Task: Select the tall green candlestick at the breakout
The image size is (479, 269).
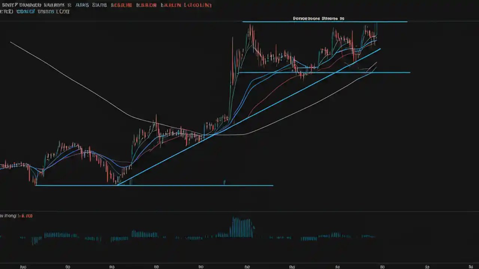Action: tap(230, 93)
